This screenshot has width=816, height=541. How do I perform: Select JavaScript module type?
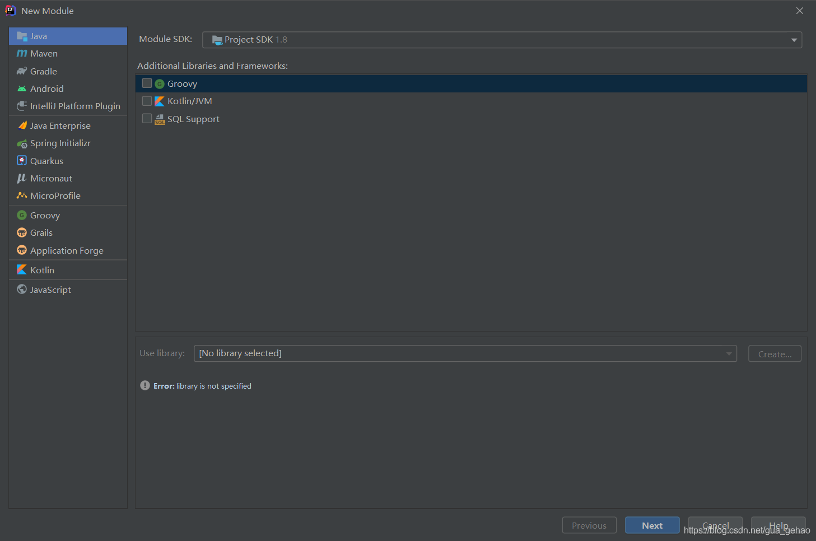(68, 289)
